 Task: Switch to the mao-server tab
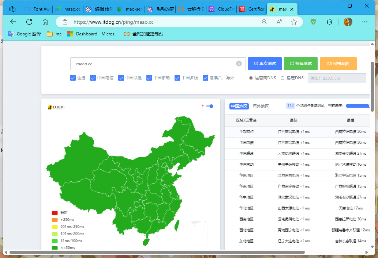coord(130,9)
